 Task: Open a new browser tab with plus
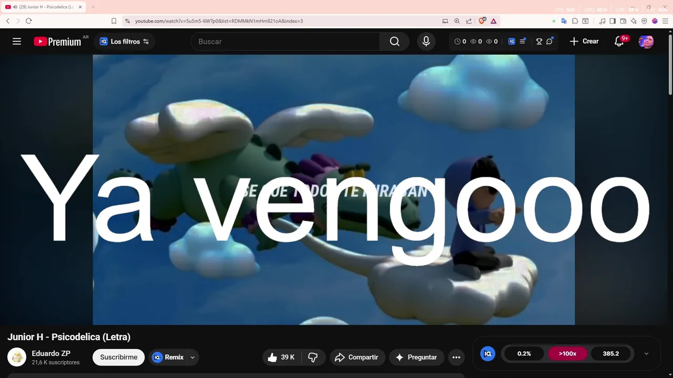(93, 7)
